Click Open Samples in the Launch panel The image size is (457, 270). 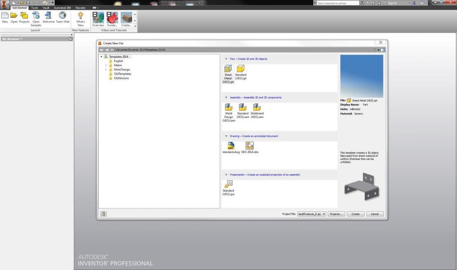pyautogui.click(x=36, y=19)
